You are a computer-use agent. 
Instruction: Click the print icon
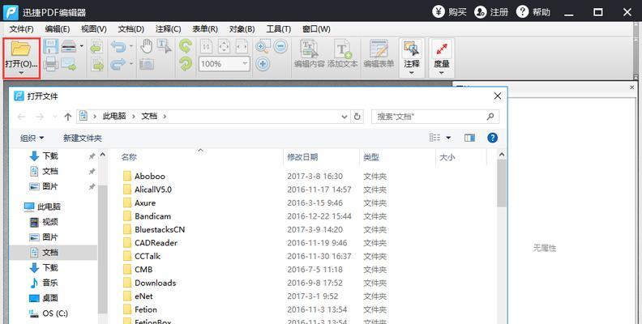(51, 64)
